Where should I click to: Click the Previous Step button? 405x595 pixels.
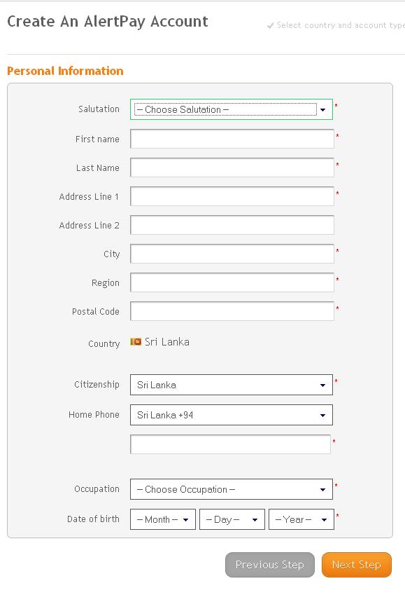pyautogui.click(x=270, y=564)
